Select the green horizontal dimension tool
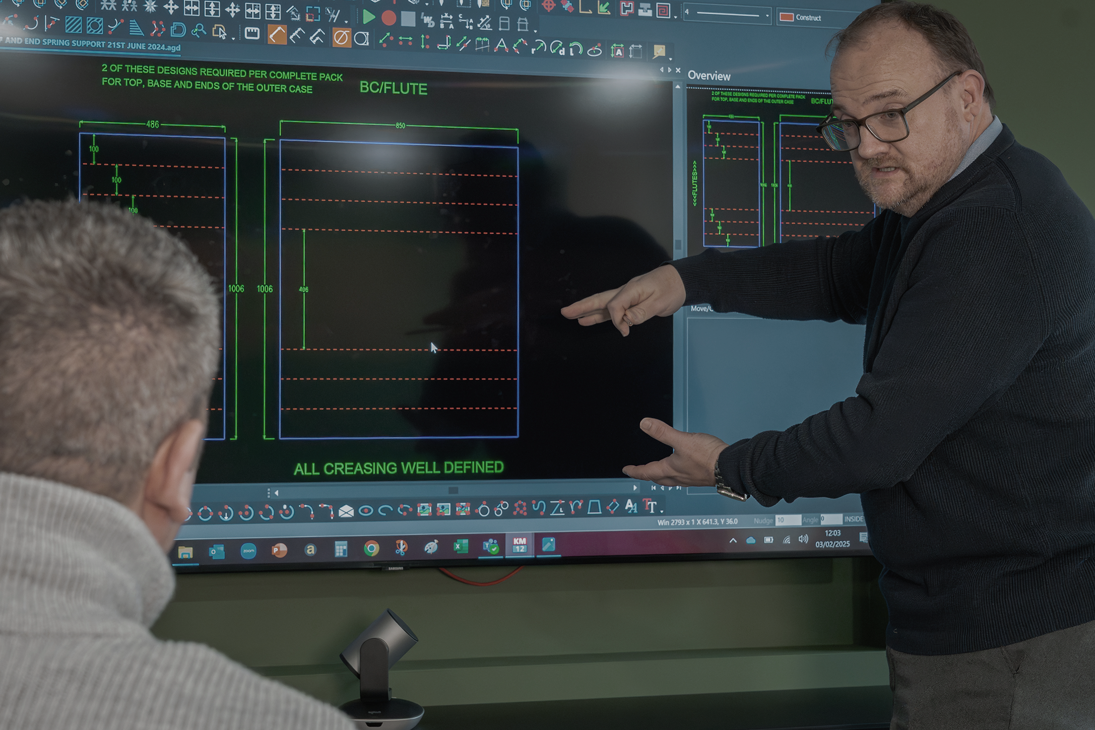This screenshot has width=1095, height=730. pos(405,41)
